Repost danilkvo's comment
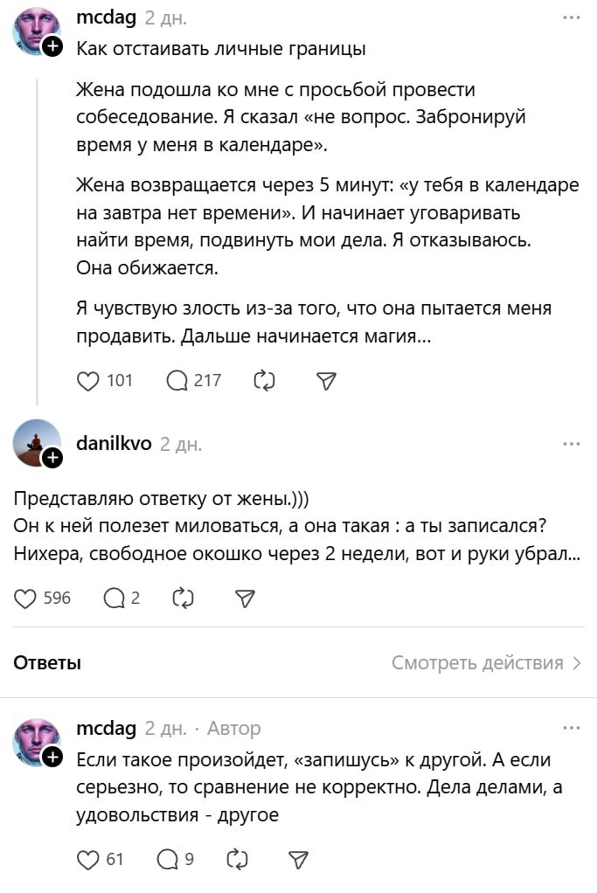The height and width of the screenshot is (893, 597). click(184, 599)
